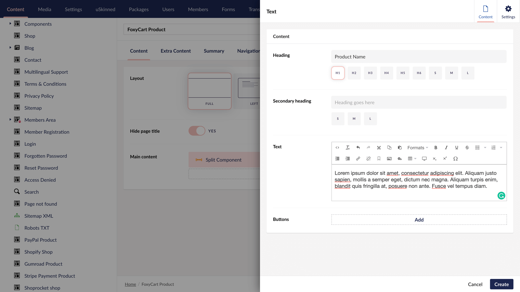The image size is (520, 292).
Task: Click the anchor/bookmark icon in the editor
Action: [x=379, y=159]
